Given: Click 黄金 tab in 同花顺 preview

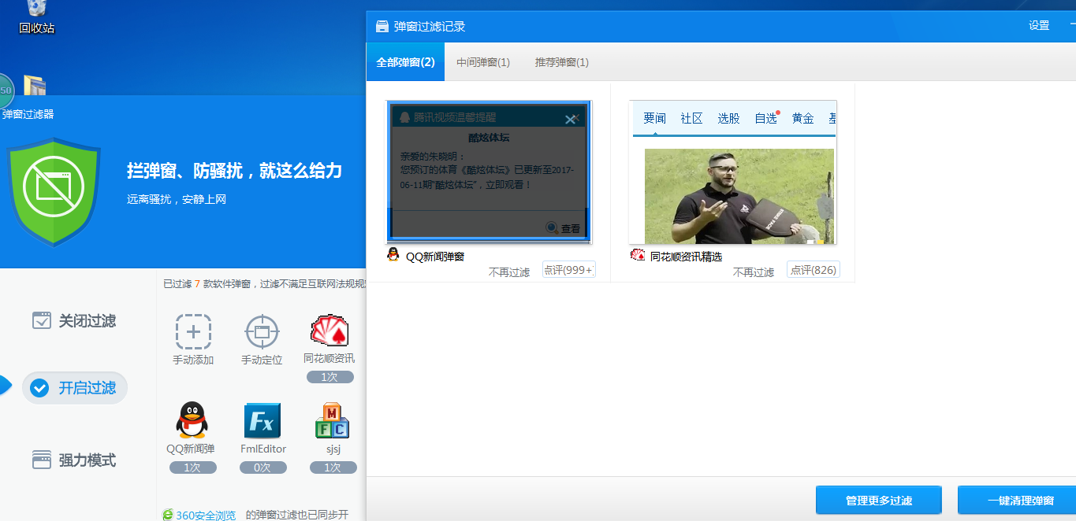Looking at the screenshot, I should (802, 118).
